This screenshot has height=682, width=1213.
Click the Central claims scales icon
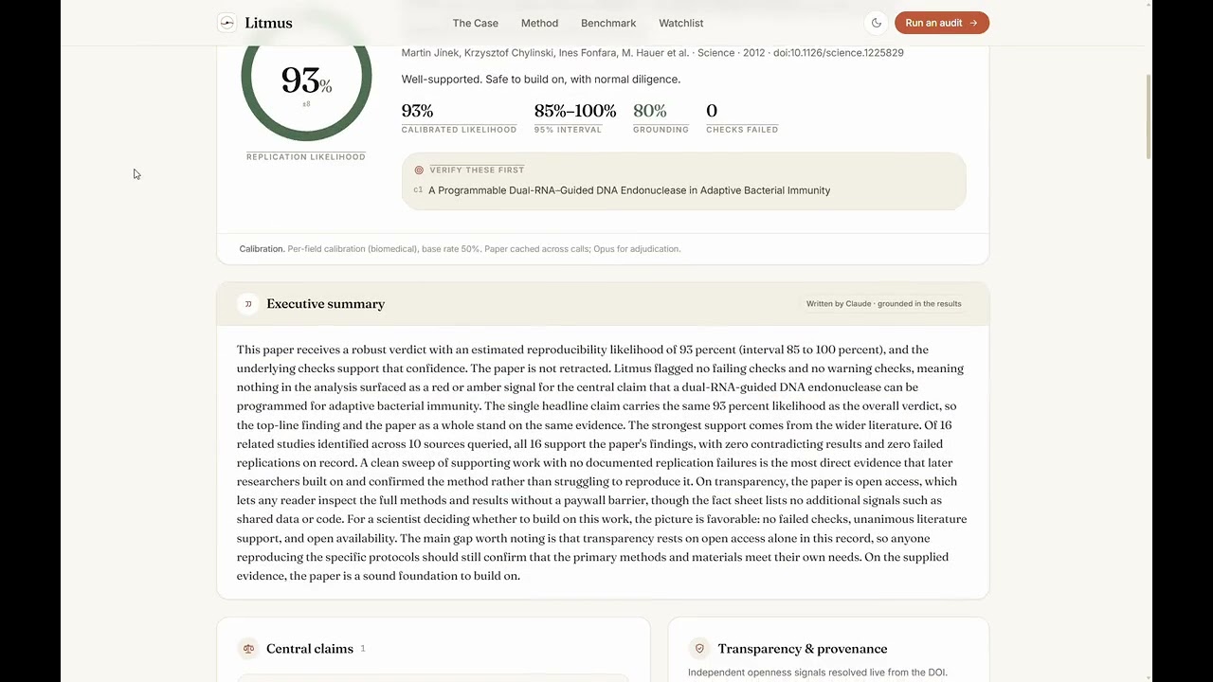coord(248,649)
